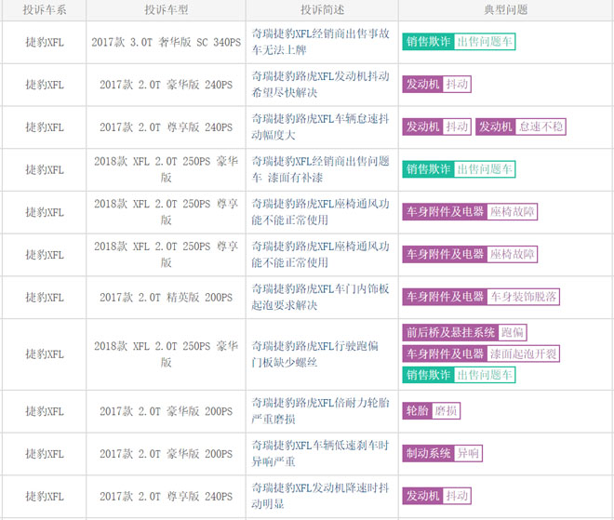Click the 异响 tag
The image size is (614, 520).
point(468,453)
